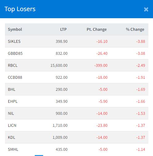
Task: Sort by Pt. Change column header
Action: pos(97,30)
